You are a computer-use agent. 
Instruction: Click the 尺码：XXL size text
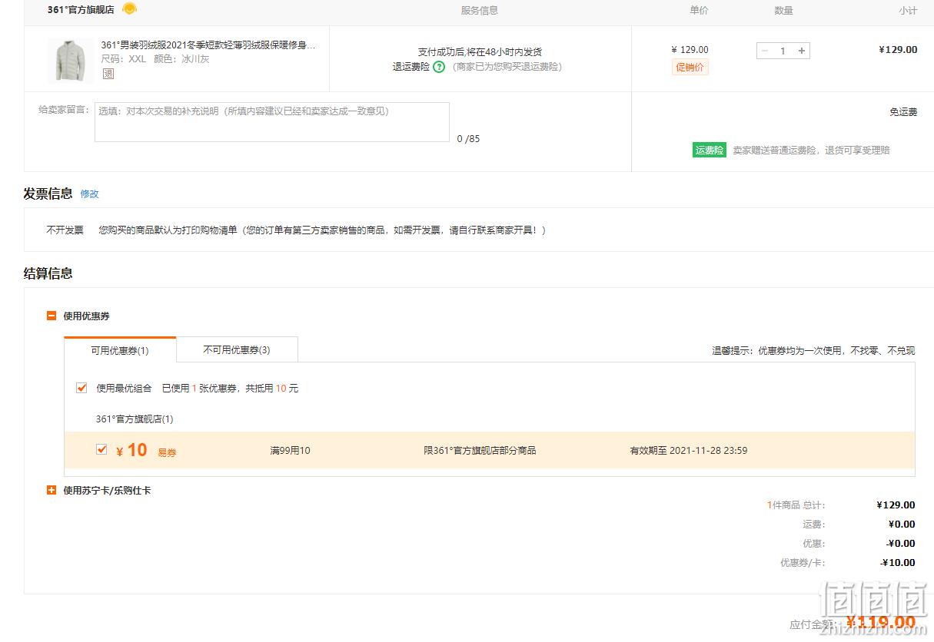[x=124, y=59]
